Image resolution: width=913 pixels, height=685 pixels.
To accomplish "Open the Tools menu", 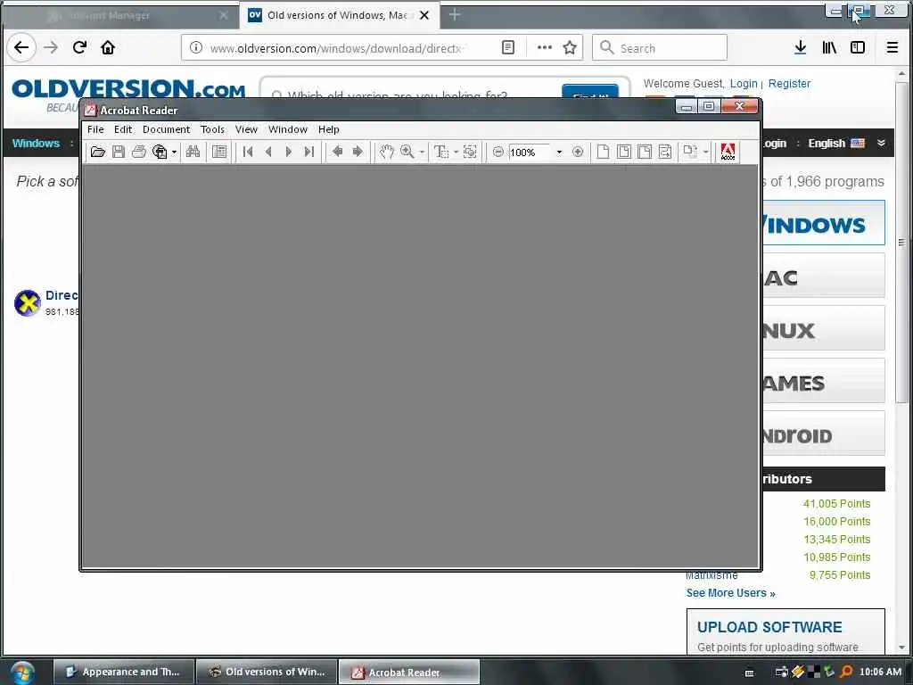I will tap(212, 129).
